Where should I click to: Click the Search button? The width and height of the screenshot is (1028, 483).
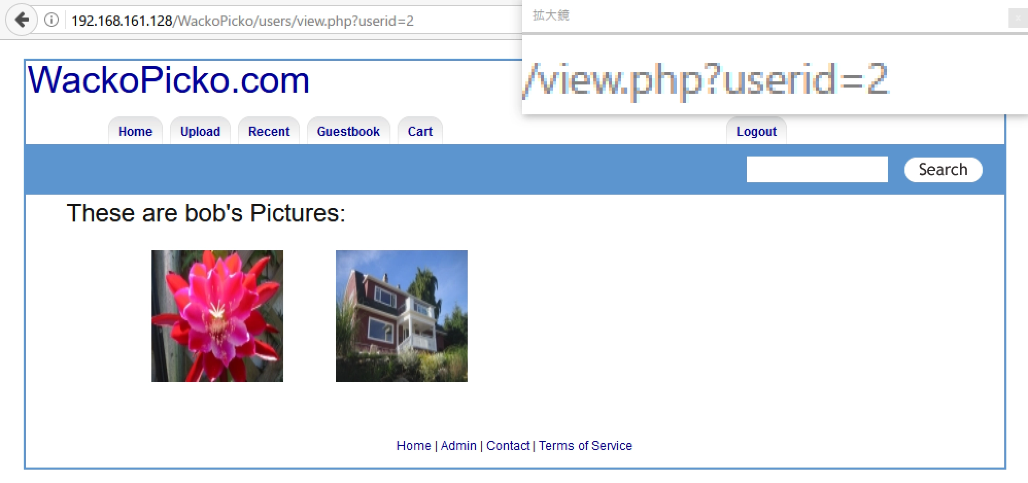(944, 169)
